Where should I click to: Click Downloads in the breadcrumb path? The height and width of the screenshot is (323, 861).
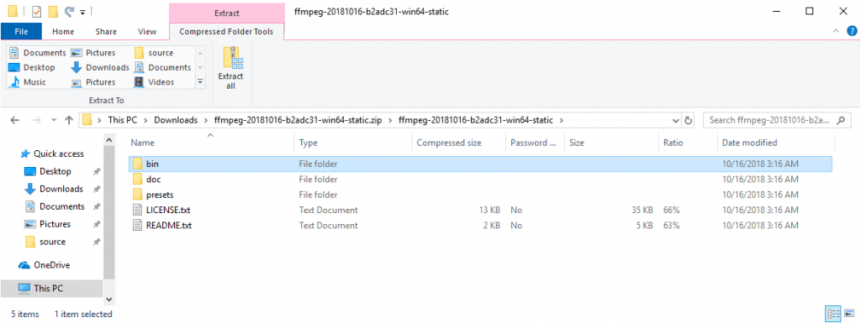click(x=176, y=121)
